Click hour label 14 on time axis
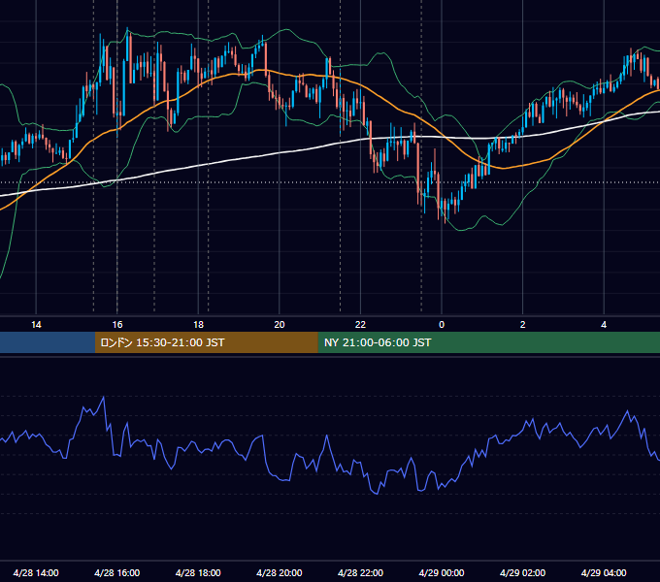Viewport: 660px width, 582px height. [36, 325]
